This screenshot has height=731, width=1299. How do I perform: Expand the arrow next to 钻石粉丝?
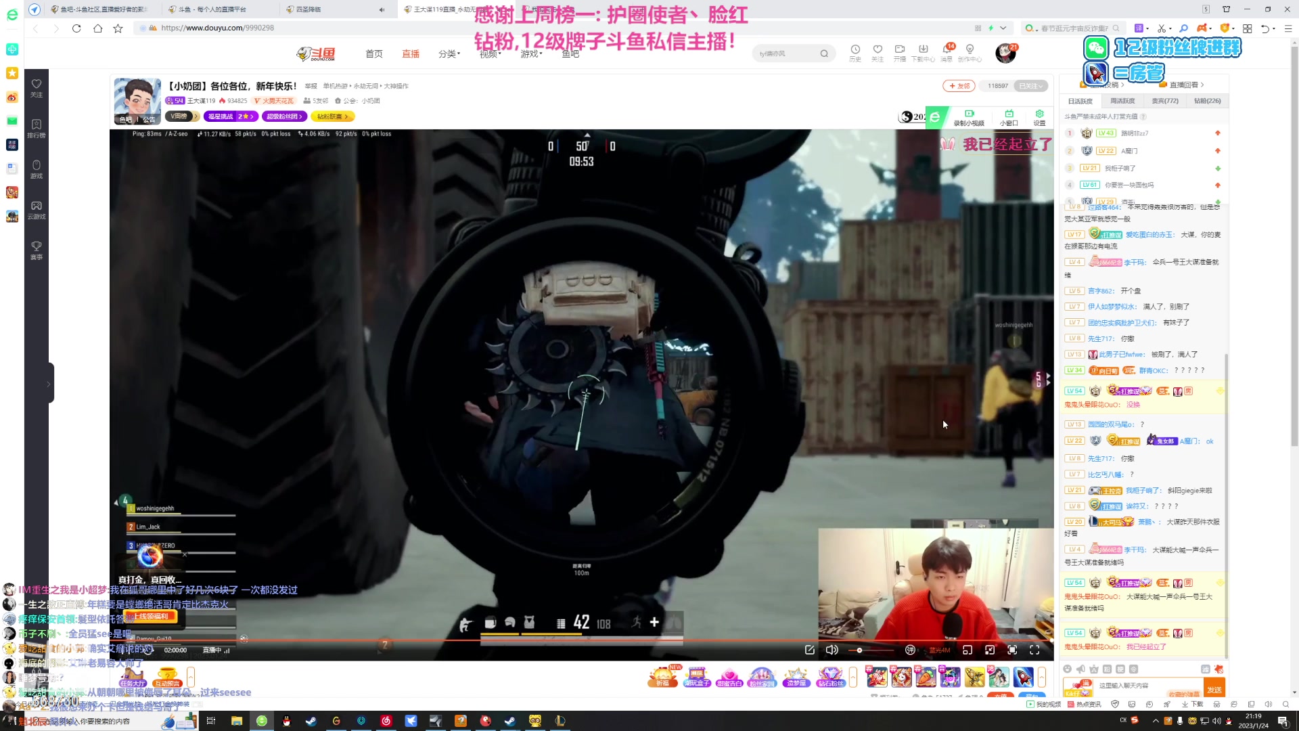(x=853, y=676)
